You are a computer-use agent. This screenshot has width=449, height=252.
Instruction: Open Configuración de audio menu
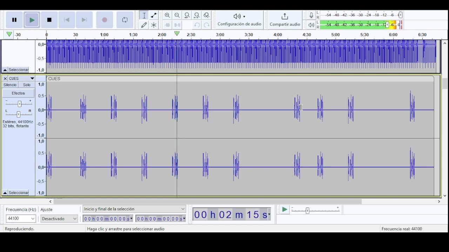[239, 20]
